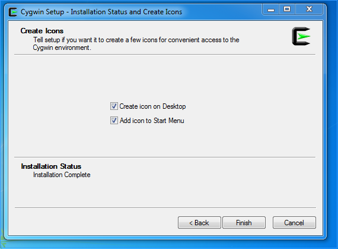
Task: Click the 'Installation Complete' status text
Action: pyautogui.click(x=62, y=175)
